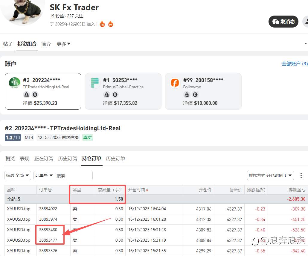The height and width of the screenshot is (256, 308).
Task: Select account card #2 209234****
Action: (x=43, y=91)
